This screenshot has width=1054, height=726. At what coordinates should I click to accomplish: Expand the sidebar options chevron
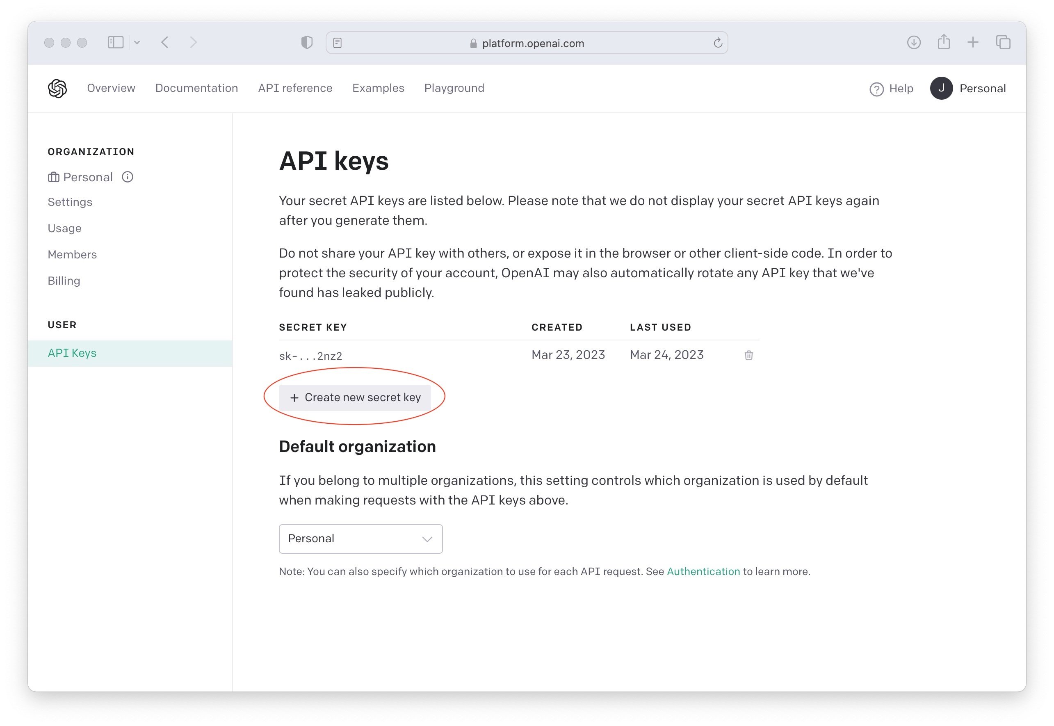tap(138, 42)
